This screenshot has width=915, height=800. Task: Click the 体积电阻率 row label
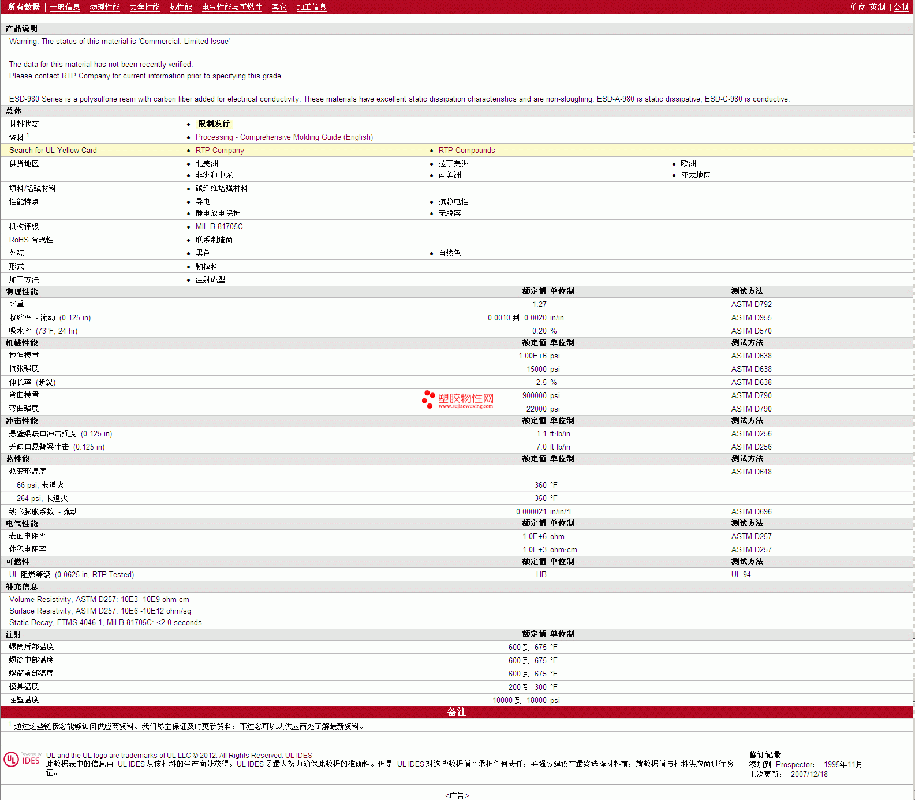(28, 549)
